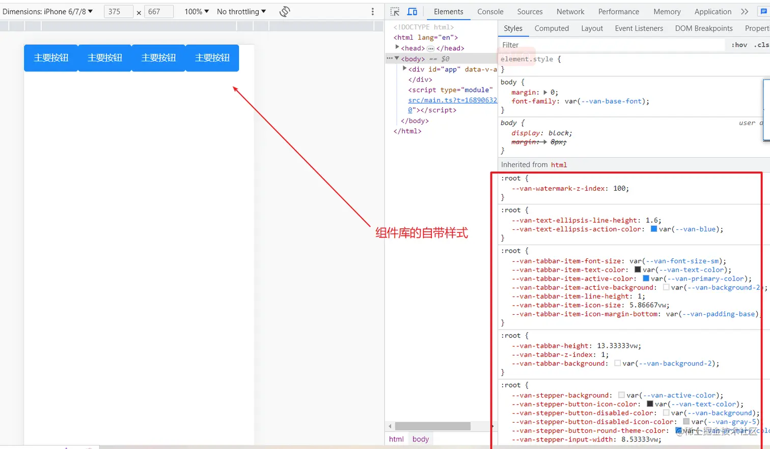
Task: Activate the inspect element picker icon
Action: tap(395, 12)
